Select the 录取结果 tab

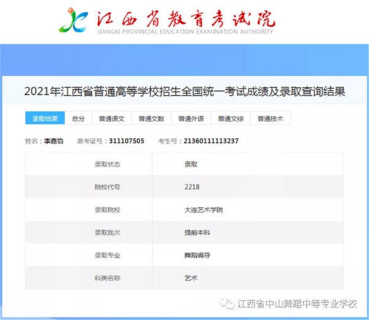[x=45, y=118]
